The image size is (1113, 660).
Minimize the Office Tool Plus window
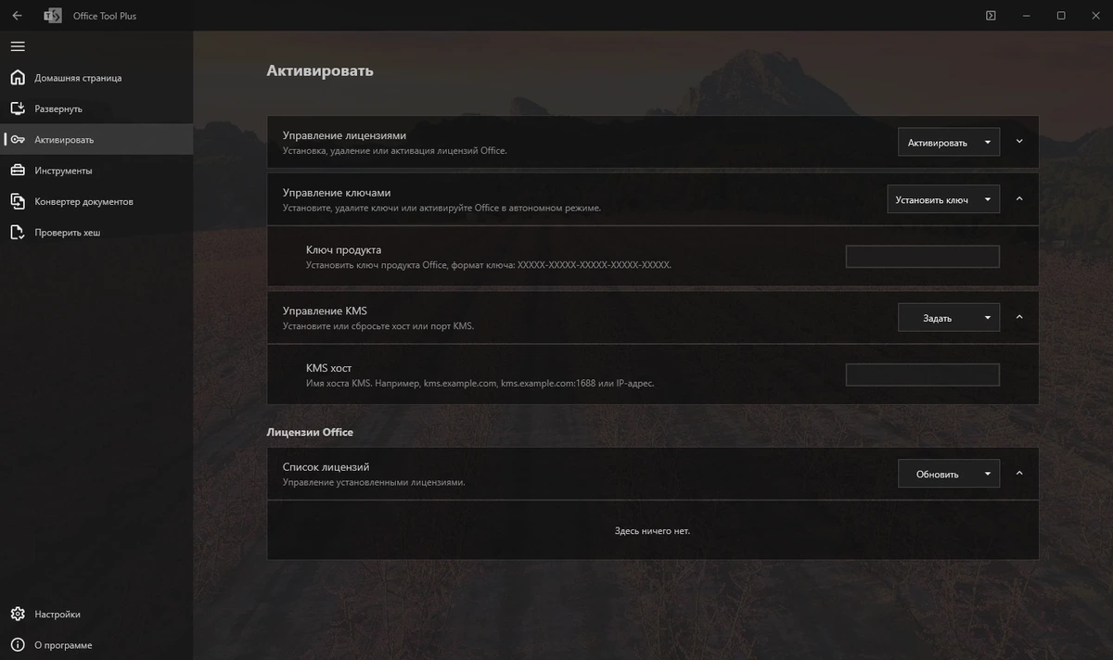[1027, 16]
